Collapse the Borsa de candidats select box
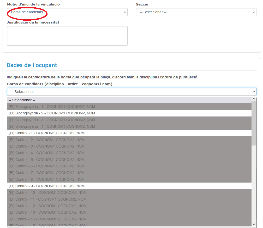This screenshot has width=263, height=228. 131,92
